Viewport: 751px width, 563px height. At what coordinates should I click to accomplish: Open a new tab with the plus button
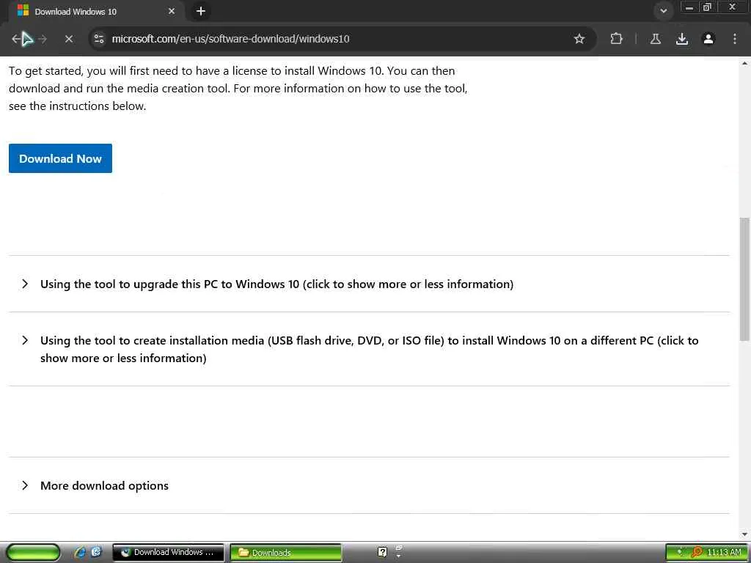[x=201, y=11]
